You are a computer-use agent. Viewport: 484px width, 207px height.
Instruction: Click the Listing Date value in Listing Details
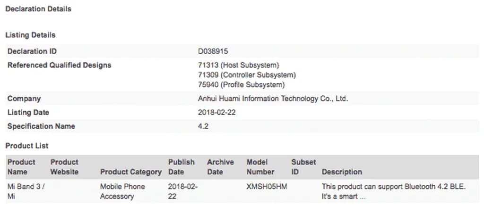tap(216, 113)
